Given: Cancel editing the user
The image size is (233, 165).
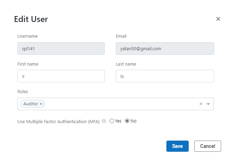Looking at the screenshot, I should coord(208,146).
